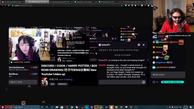Open Windows notification center
The image size is (194, 109).
[x=191, y=107]
